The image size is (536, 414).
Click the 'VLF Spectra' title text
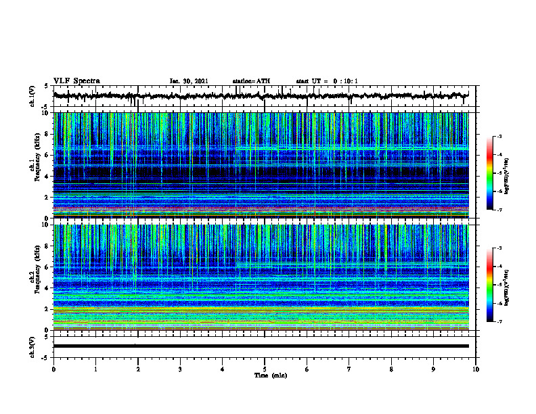[x=76, y=81]
